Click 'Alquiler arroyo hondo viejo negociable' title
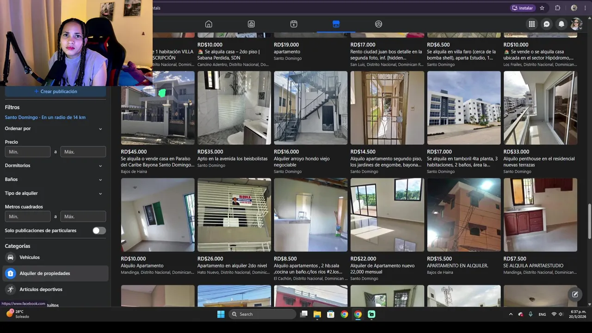 pyautogui.click(x=302, y=162)
